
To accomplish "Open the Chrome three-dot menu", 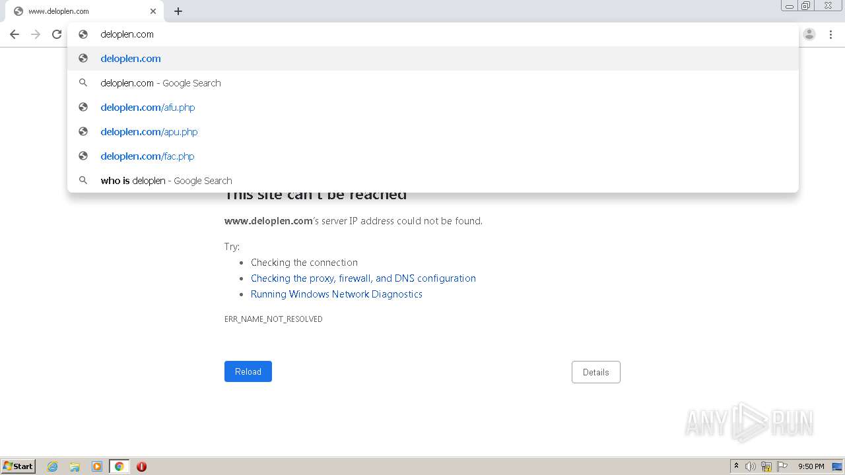I will click(x=831, y=34).
